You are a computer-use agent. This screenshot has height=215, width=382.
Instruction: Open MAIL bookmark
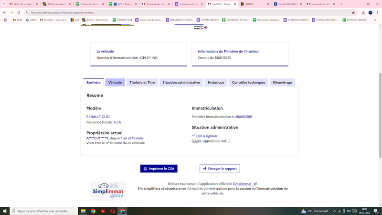pyautogui.click(x=18, y=20)
